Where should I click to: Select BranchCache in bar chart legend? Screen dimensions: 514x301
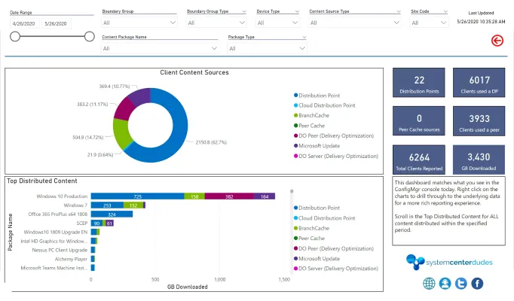pyautogui.click(x=314, y=228)
